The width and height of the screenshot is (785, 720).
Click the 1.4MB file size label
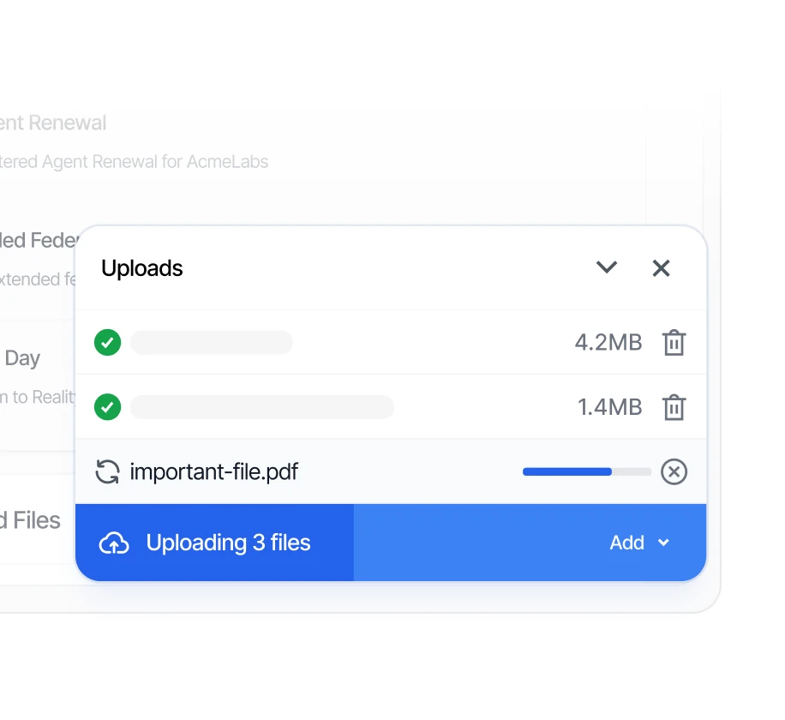pos(610,407)
